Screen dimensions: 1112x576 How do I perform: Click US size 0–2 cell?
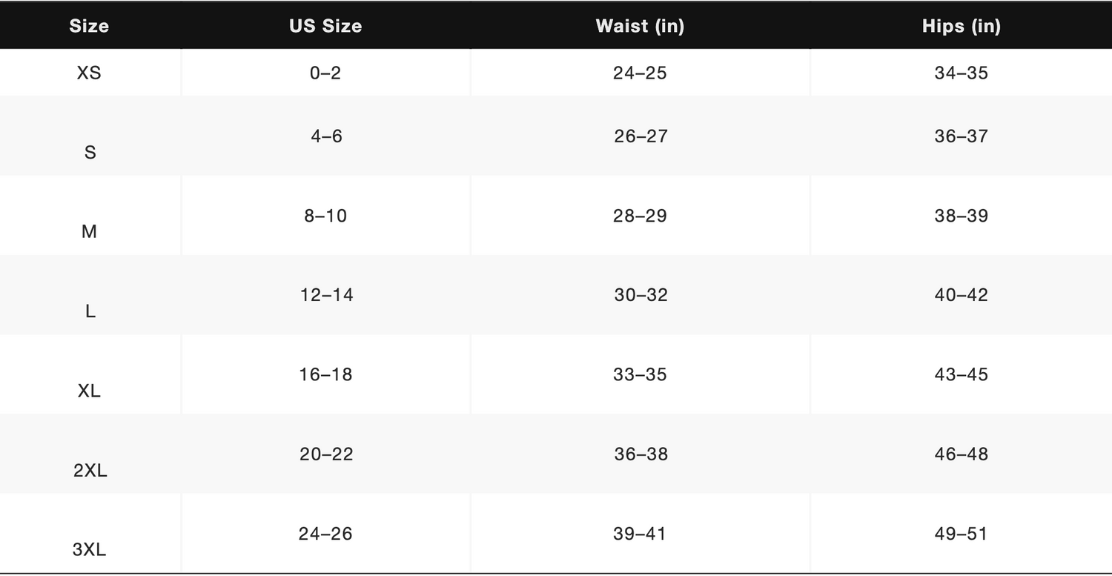pos(325,73)
